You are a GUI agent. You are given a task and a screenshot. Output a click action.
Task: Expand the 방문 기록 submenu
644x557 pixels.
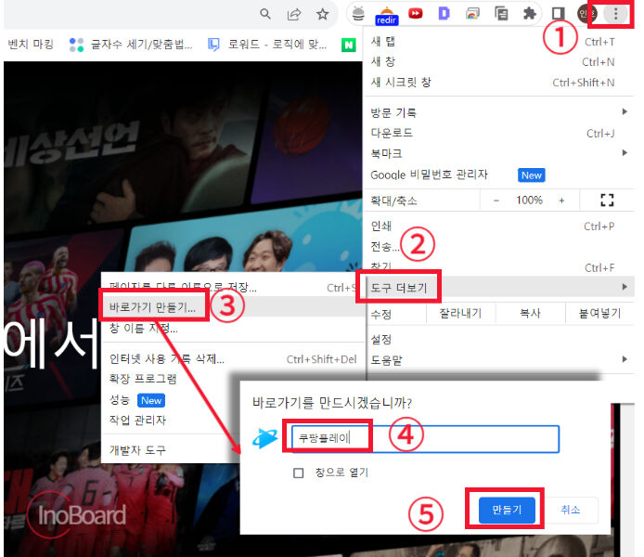[499, 112]
